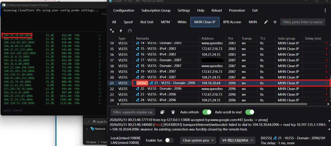Image resolution: width=331 pixels, height=146 pixels.
Task: Open the Help menu
Action: [201, 10]
